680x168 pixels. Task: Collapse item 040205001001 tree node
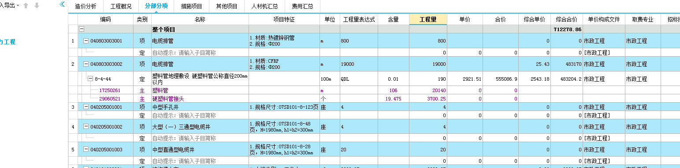[x=86, y=107]
